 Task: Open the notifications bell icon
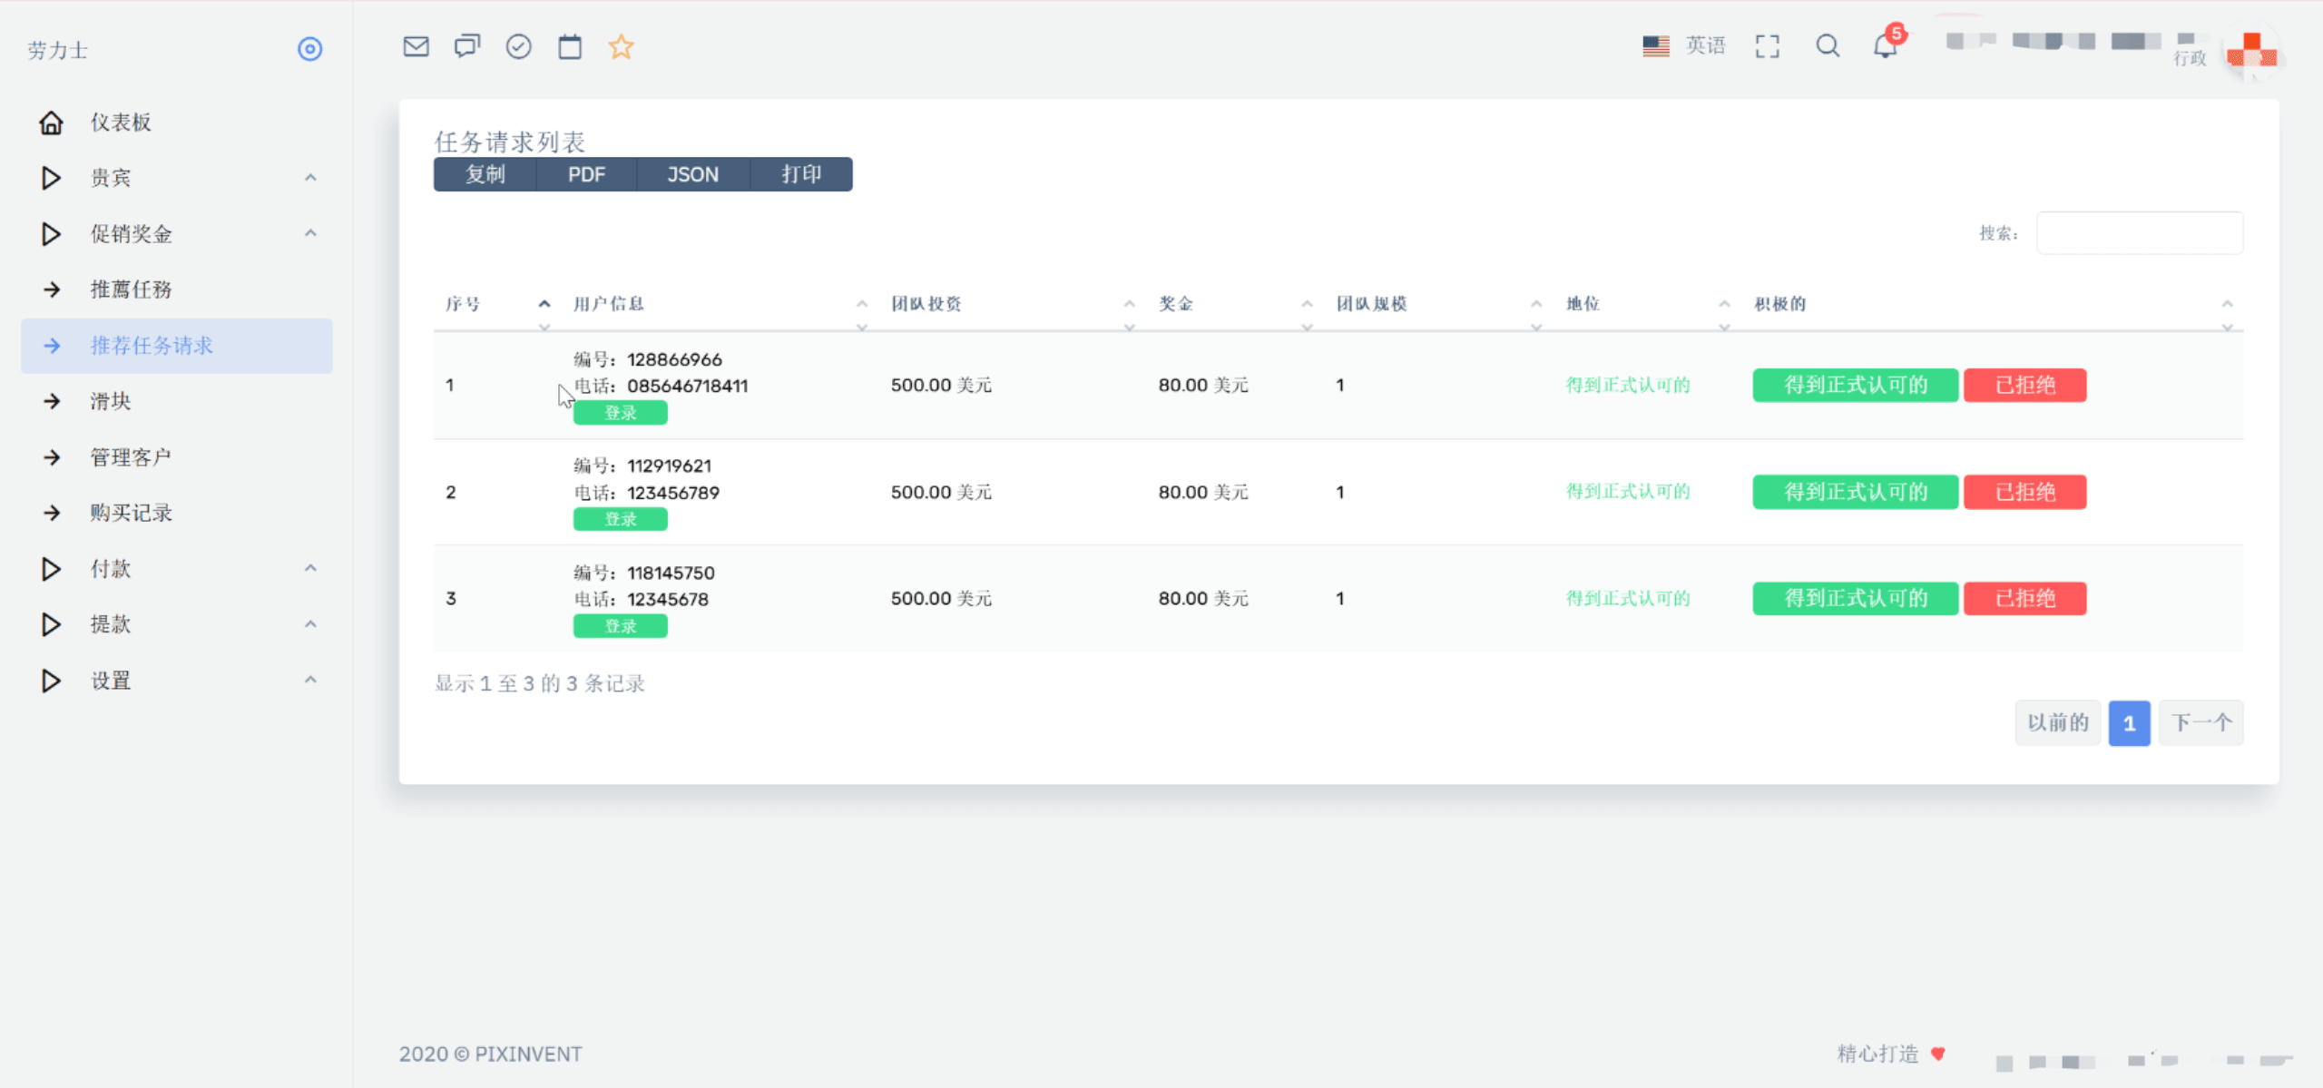tap(1886, 46)
